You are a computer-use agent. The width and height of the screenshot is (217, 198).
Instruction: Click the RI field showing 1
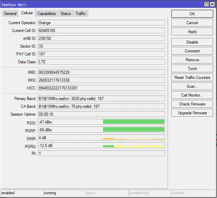point(102,153)
